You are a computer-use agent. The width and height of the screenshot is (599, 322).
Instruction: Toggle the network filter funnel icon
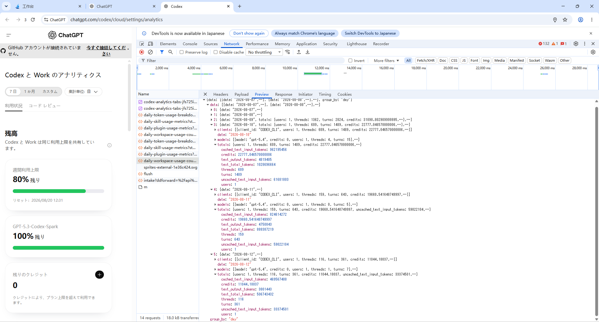click(162, 52)
